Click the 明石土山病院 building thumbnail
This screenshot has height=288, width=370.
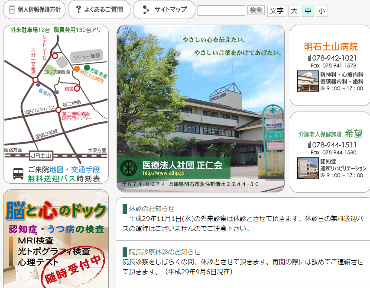308,81
